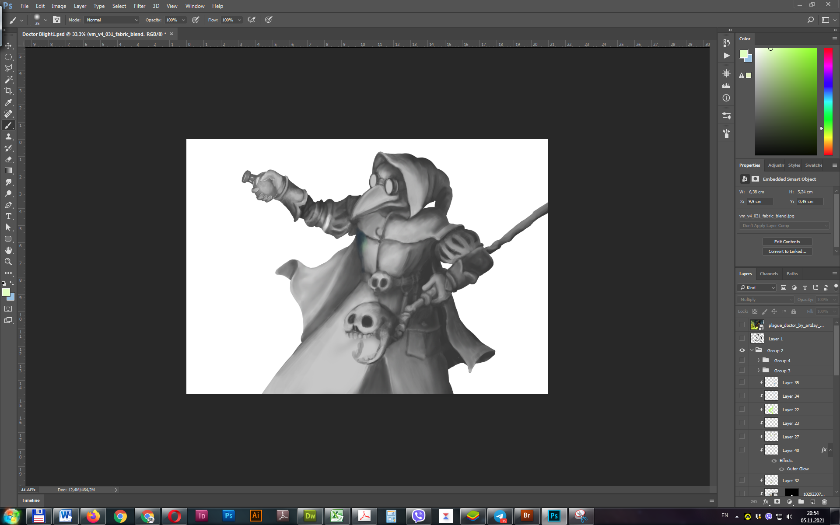Open the Window menu
This screenshot has height=525, width=840.
tap(195, 6)
